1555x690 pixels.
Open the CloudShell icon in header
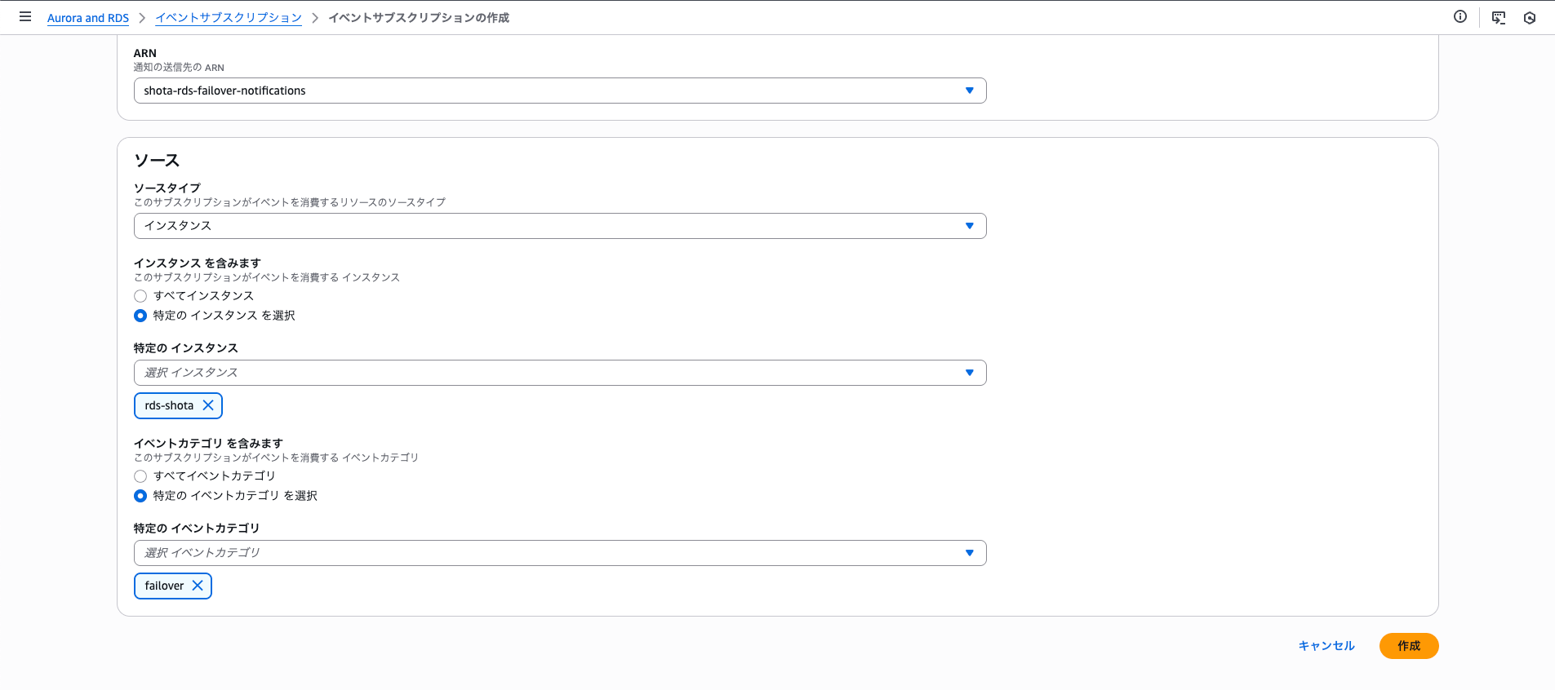(1499, 18)
